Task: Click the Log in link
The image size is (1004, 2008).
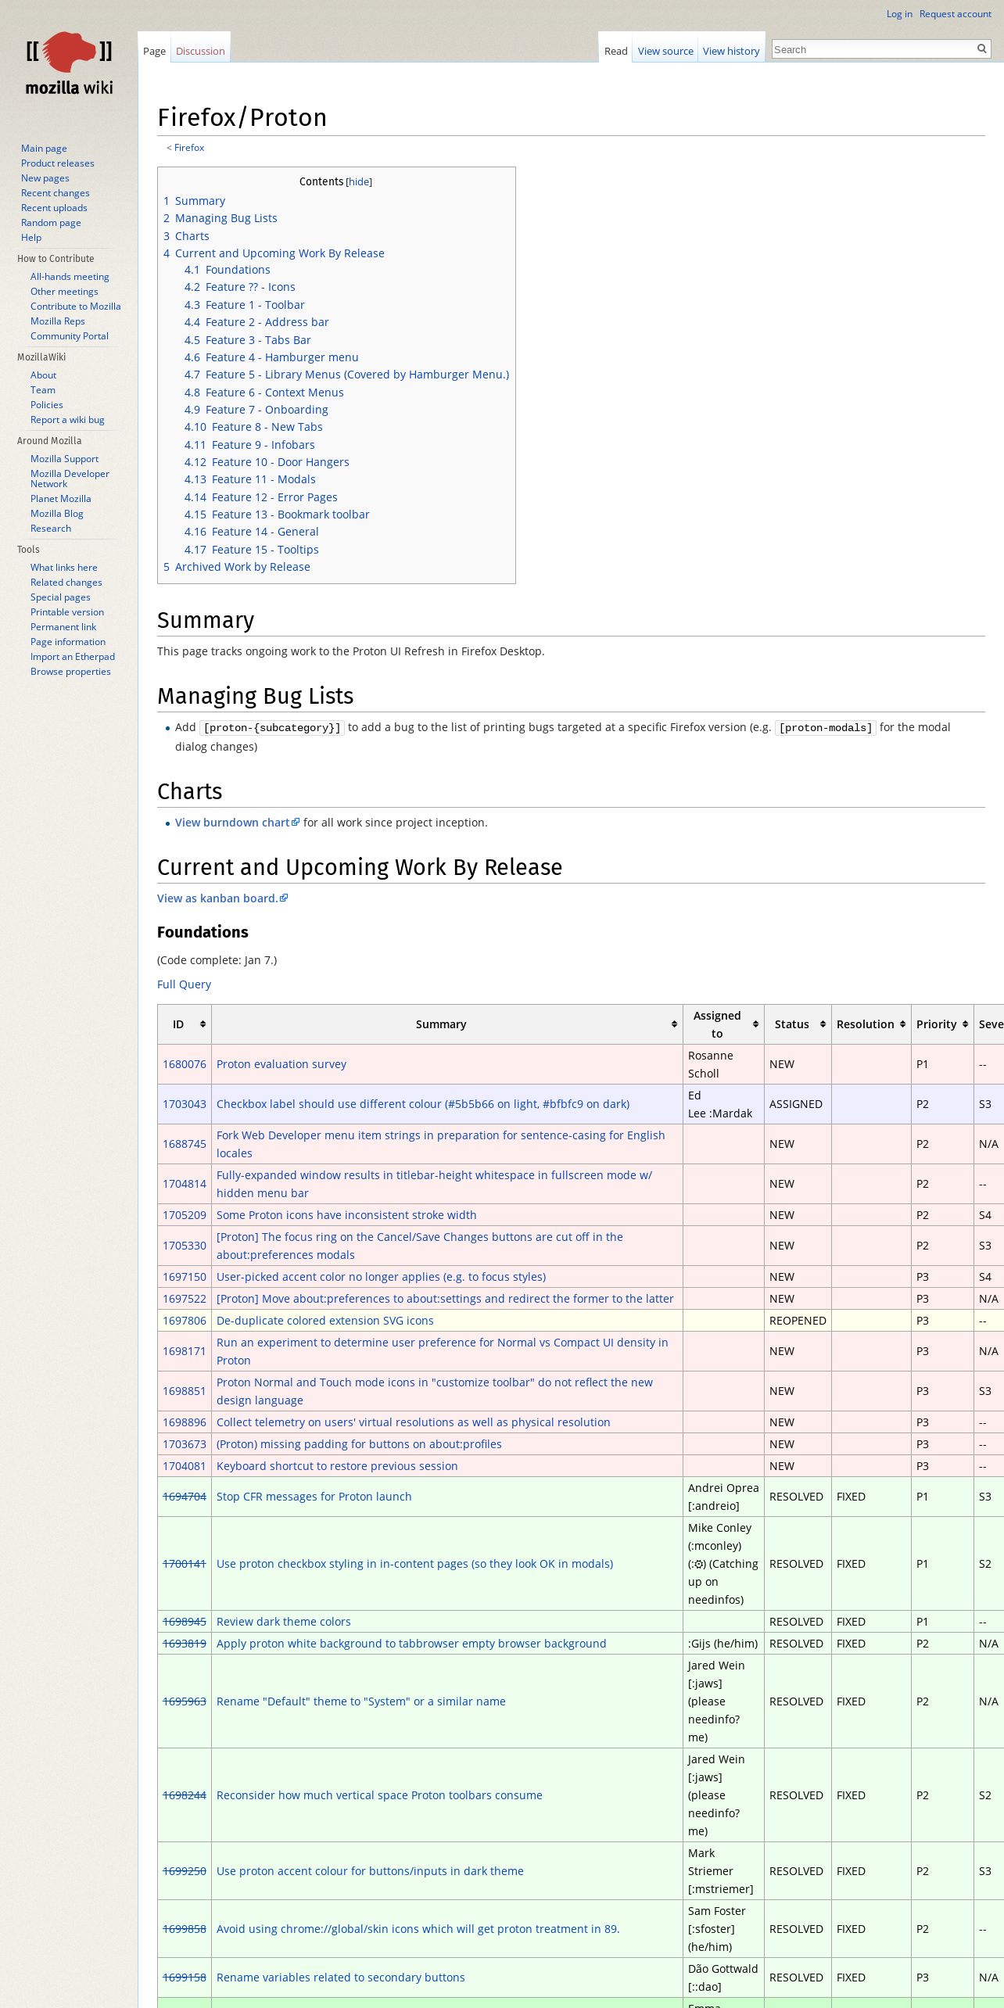Action: click(x=899, y=14)
